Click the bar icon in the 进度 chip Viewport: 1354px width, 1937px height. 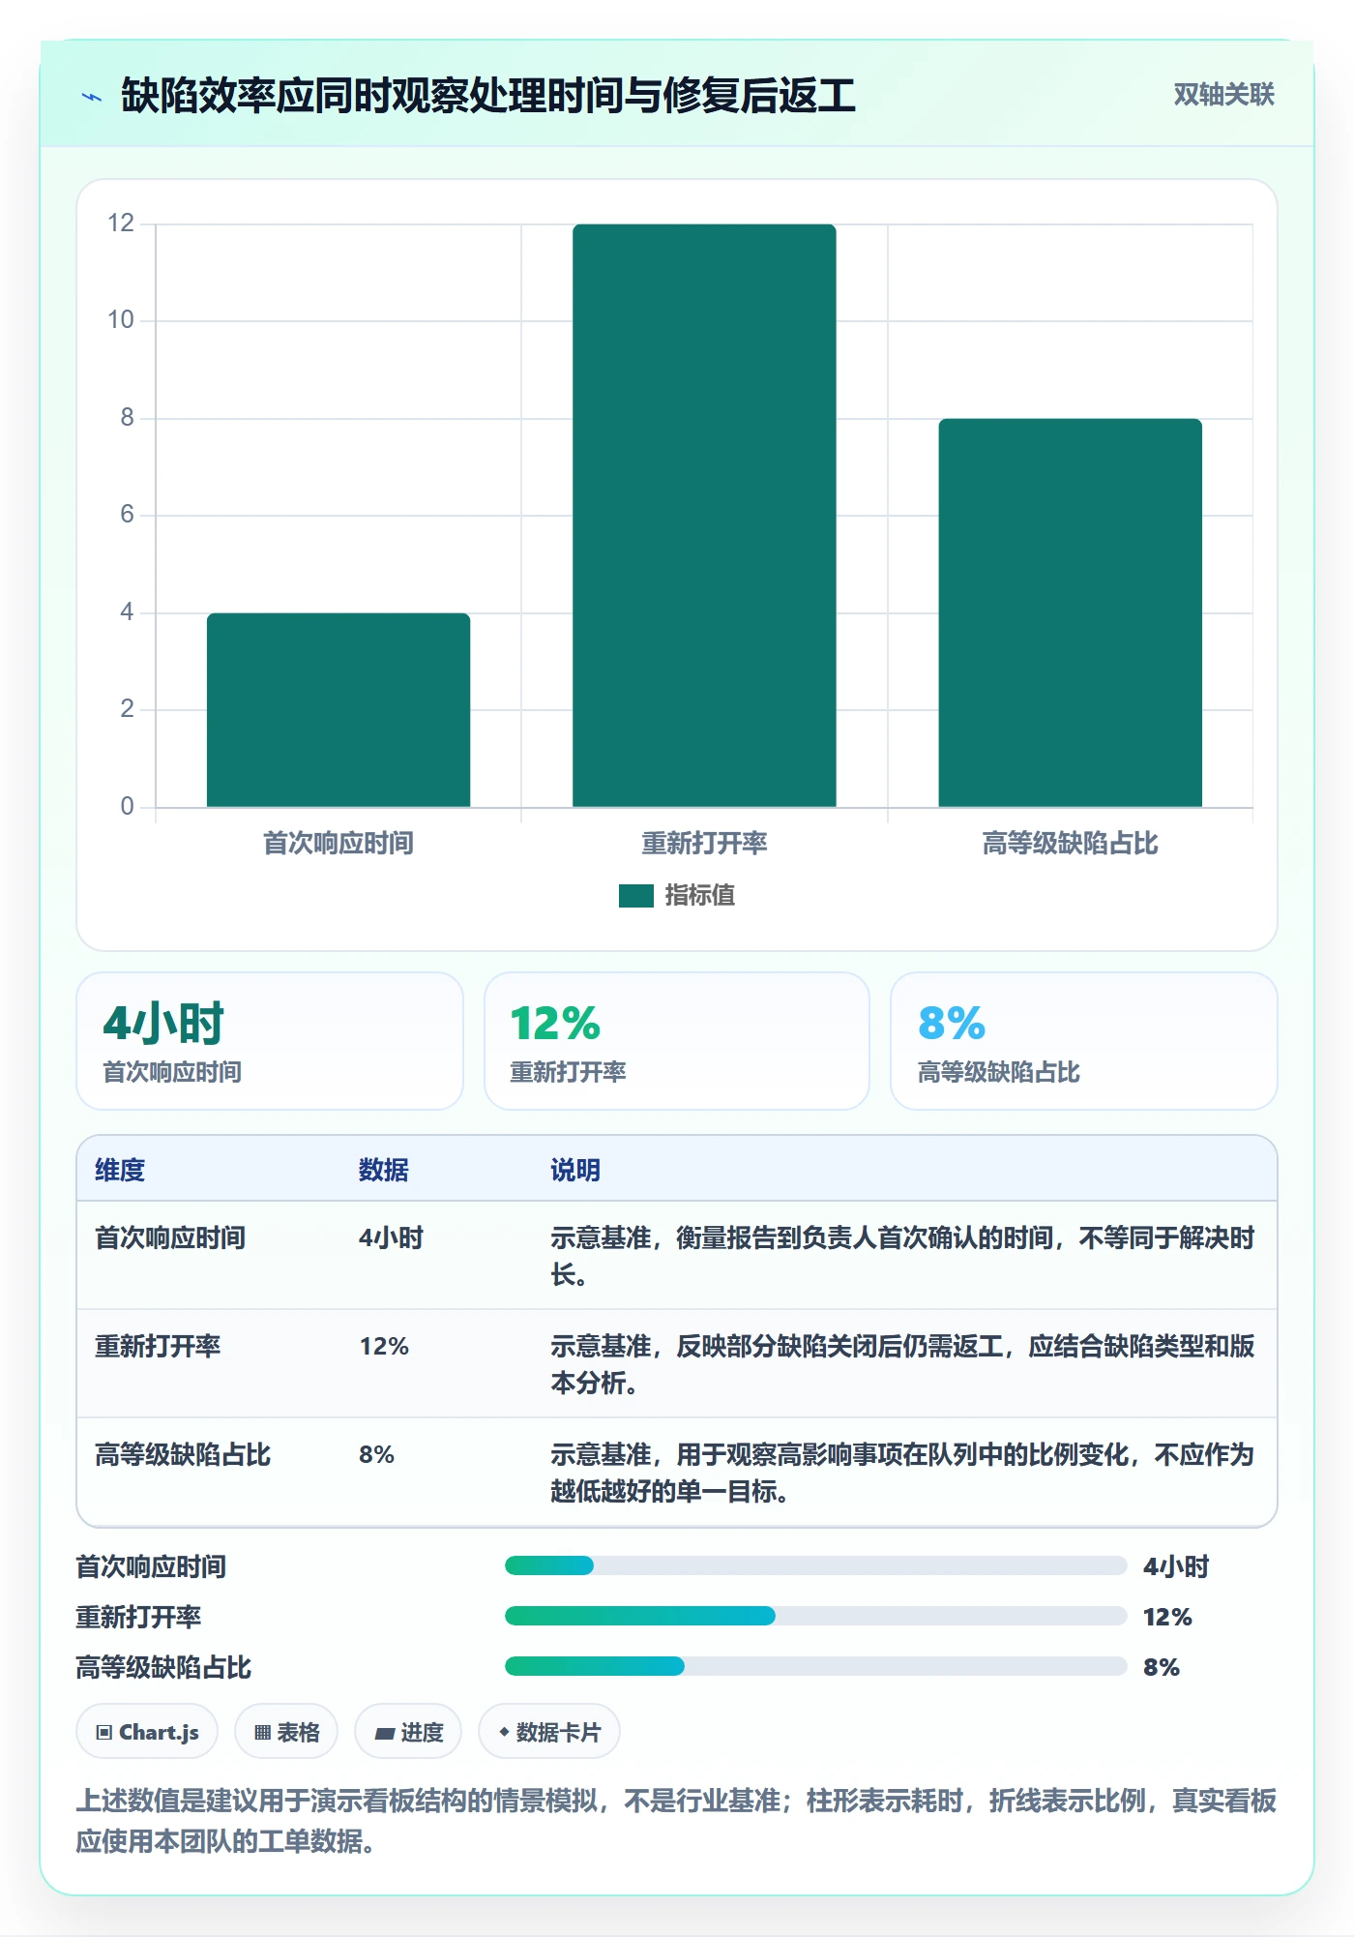pos(384,1734)
